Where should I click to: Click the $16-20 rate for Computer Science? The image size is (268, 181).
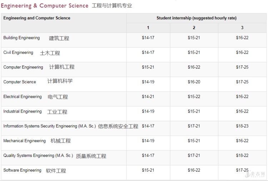point(194,82)
